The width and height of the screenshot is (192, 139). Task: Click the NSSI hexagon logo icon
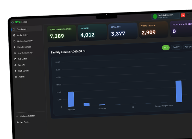13,22
